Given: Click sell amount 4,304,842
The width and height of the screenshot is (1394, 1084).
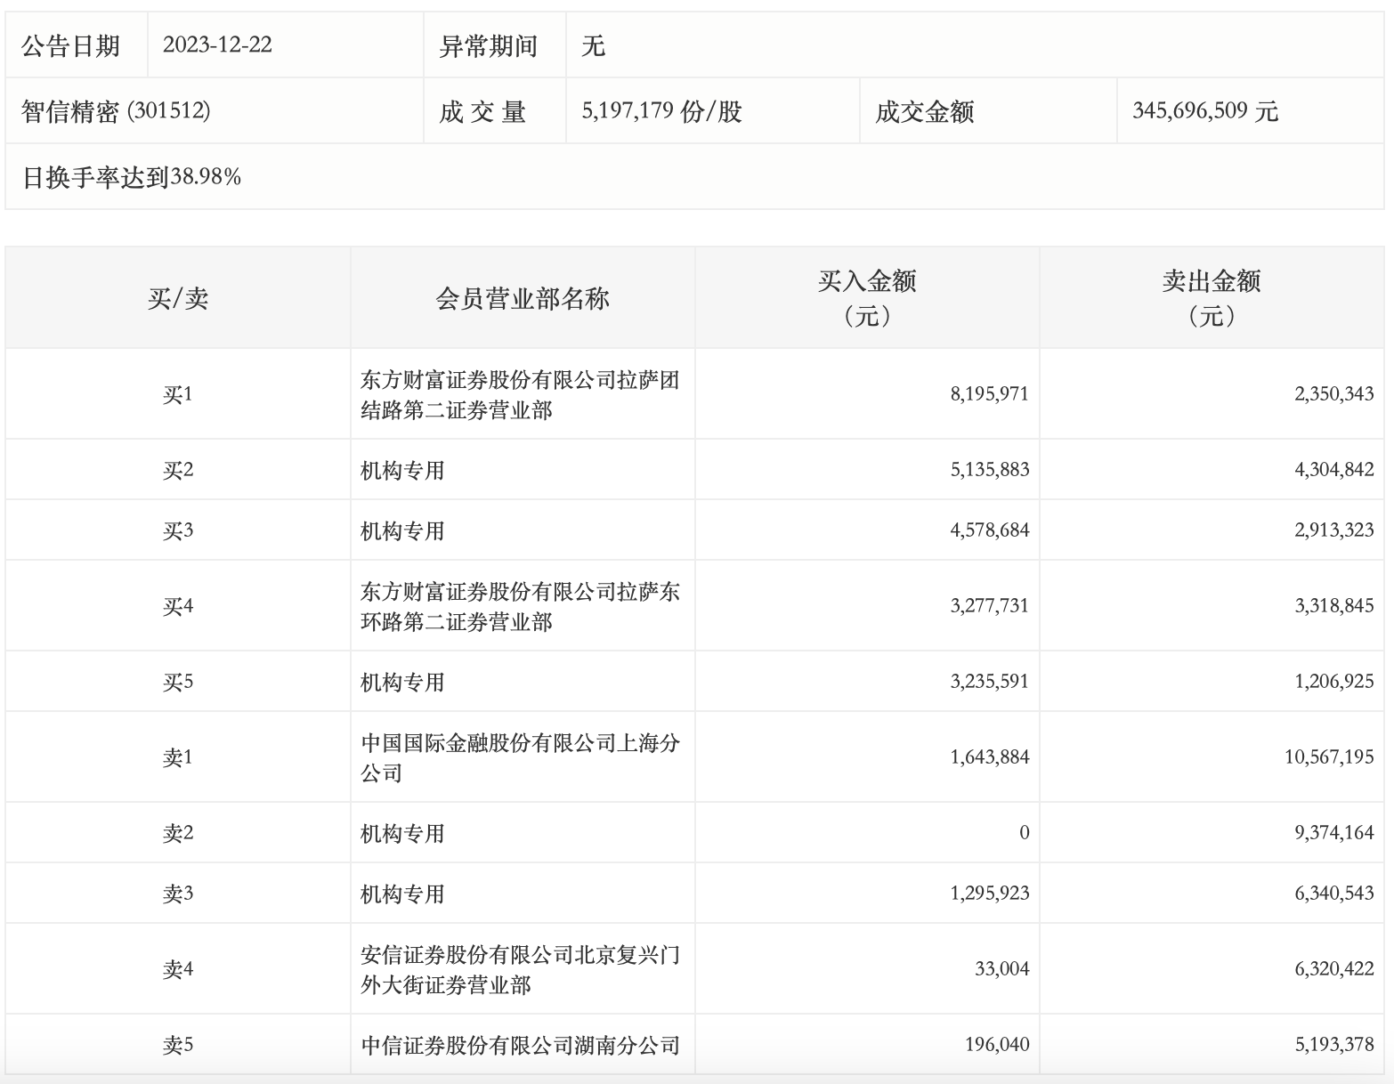Looking at the screenshot, I should pos(1333,470).
